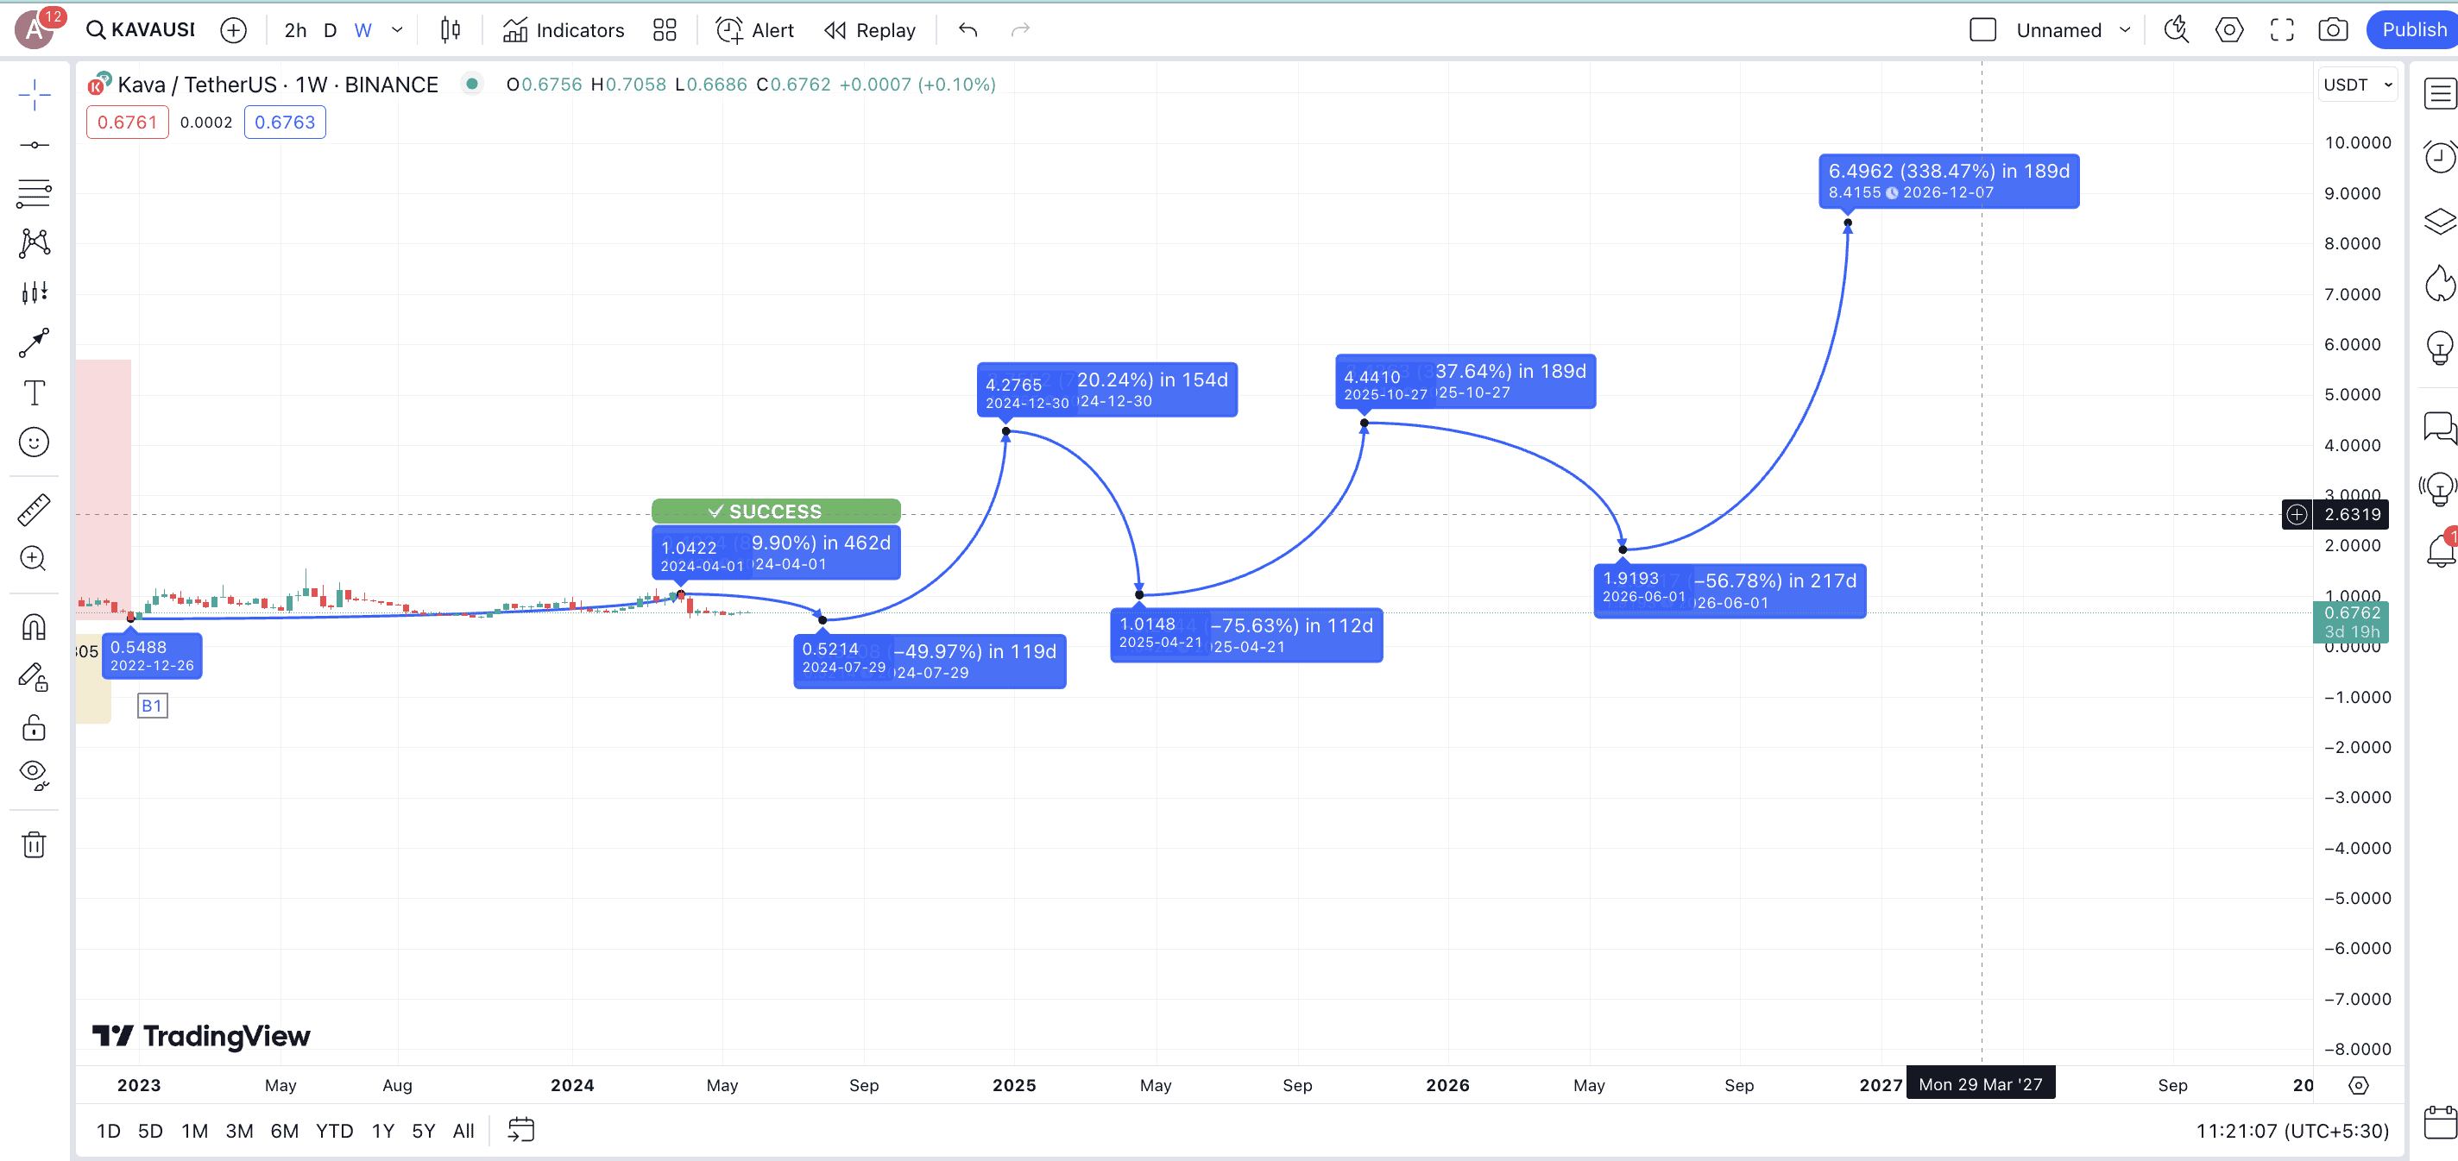
Task: Enter fullscreen mode
Action: tap(2281, 29)
